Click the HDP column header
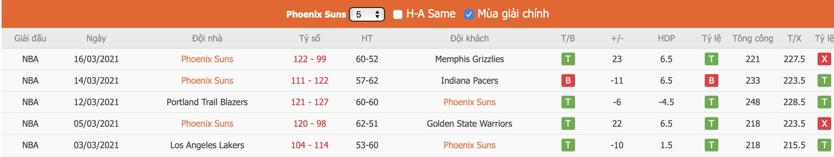This screenshot has width=834, height=157. (x=666, y=38)
